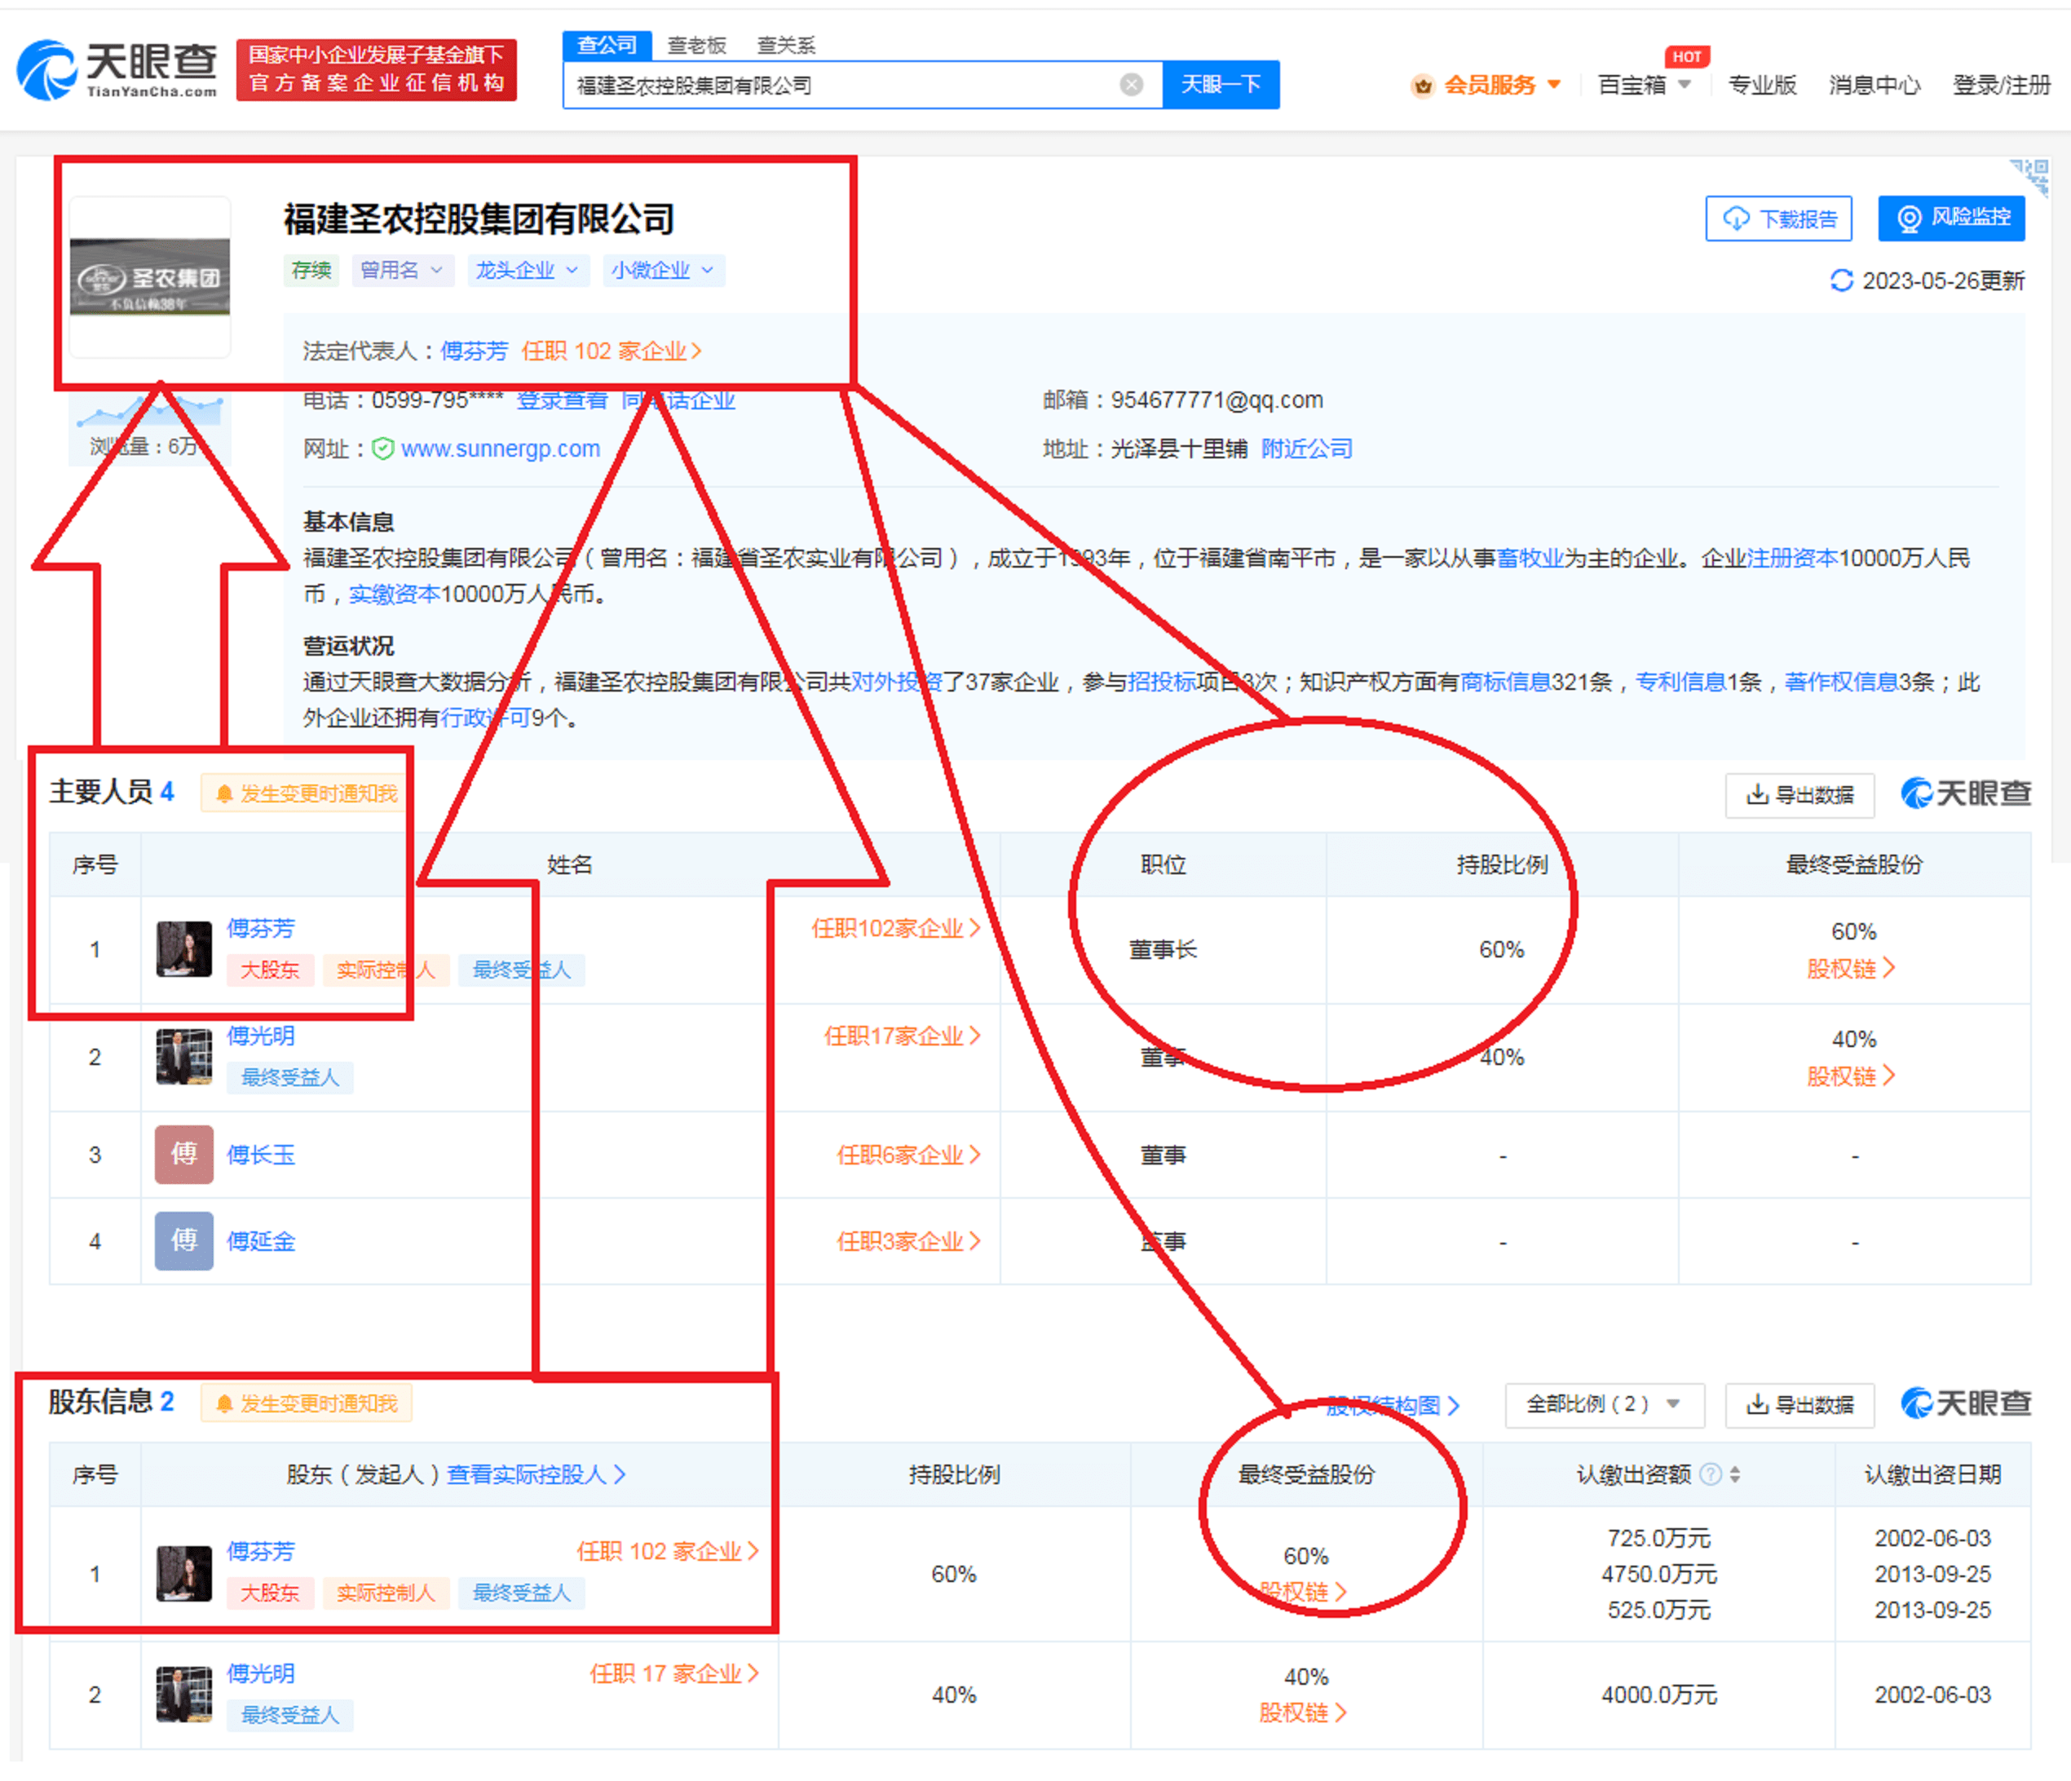The height and width of the screenshot is (1781, 2071).
Task: Open 股权链 for the 60% row in 主要人员
Action: (x=1851, y=967)
